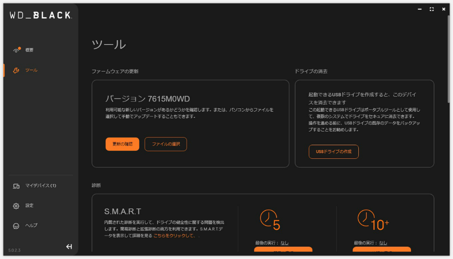Go to 設定 menu entry

pos(29,206)
